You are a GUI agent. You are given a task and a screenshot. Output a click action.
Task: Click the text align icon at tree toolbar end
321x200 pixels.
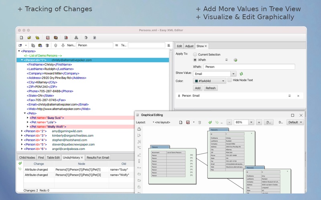[x=169, y=45]
